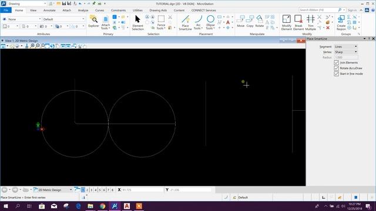376x211 pixels.
Task: Open the Explorer tool
Action: click(x=93, y=22)
